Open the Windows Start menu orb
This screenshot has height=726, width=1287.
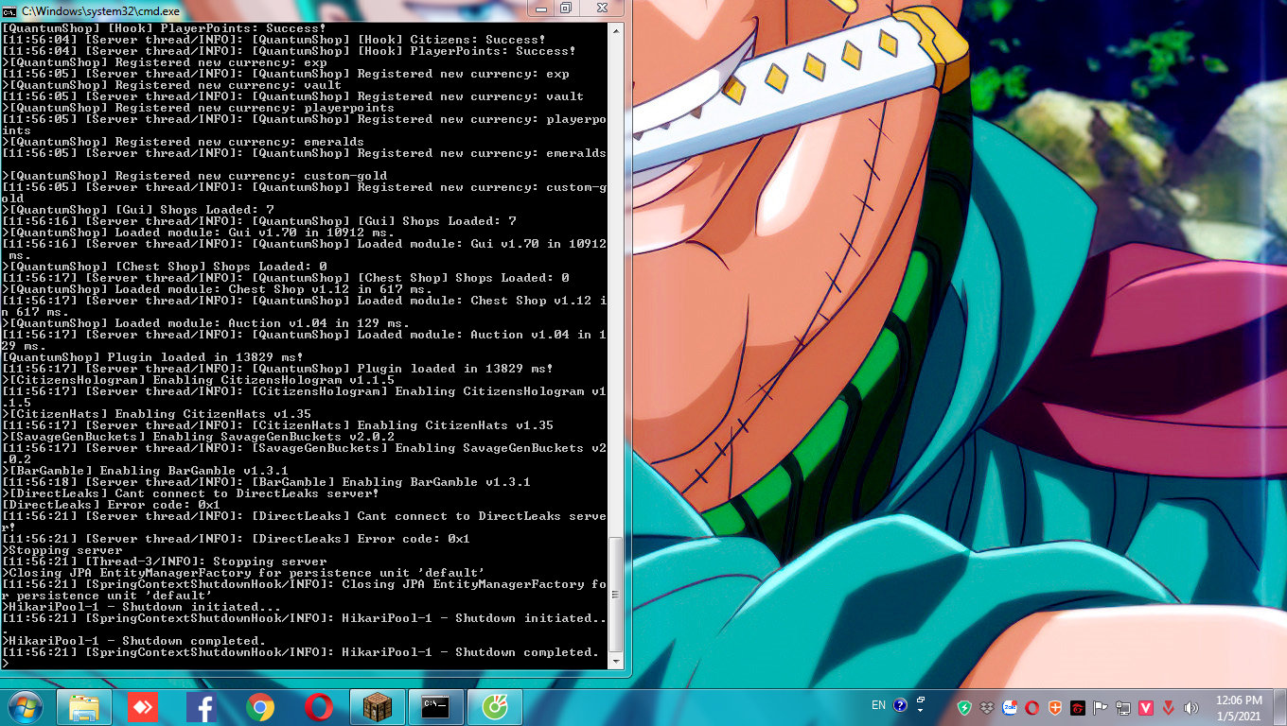pos(24,707)
